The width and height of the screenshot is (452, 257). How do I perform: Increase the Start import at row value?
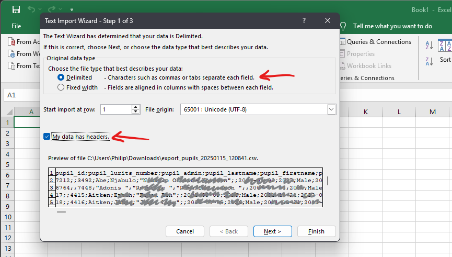pyautogui.click(x=136, y=107)
